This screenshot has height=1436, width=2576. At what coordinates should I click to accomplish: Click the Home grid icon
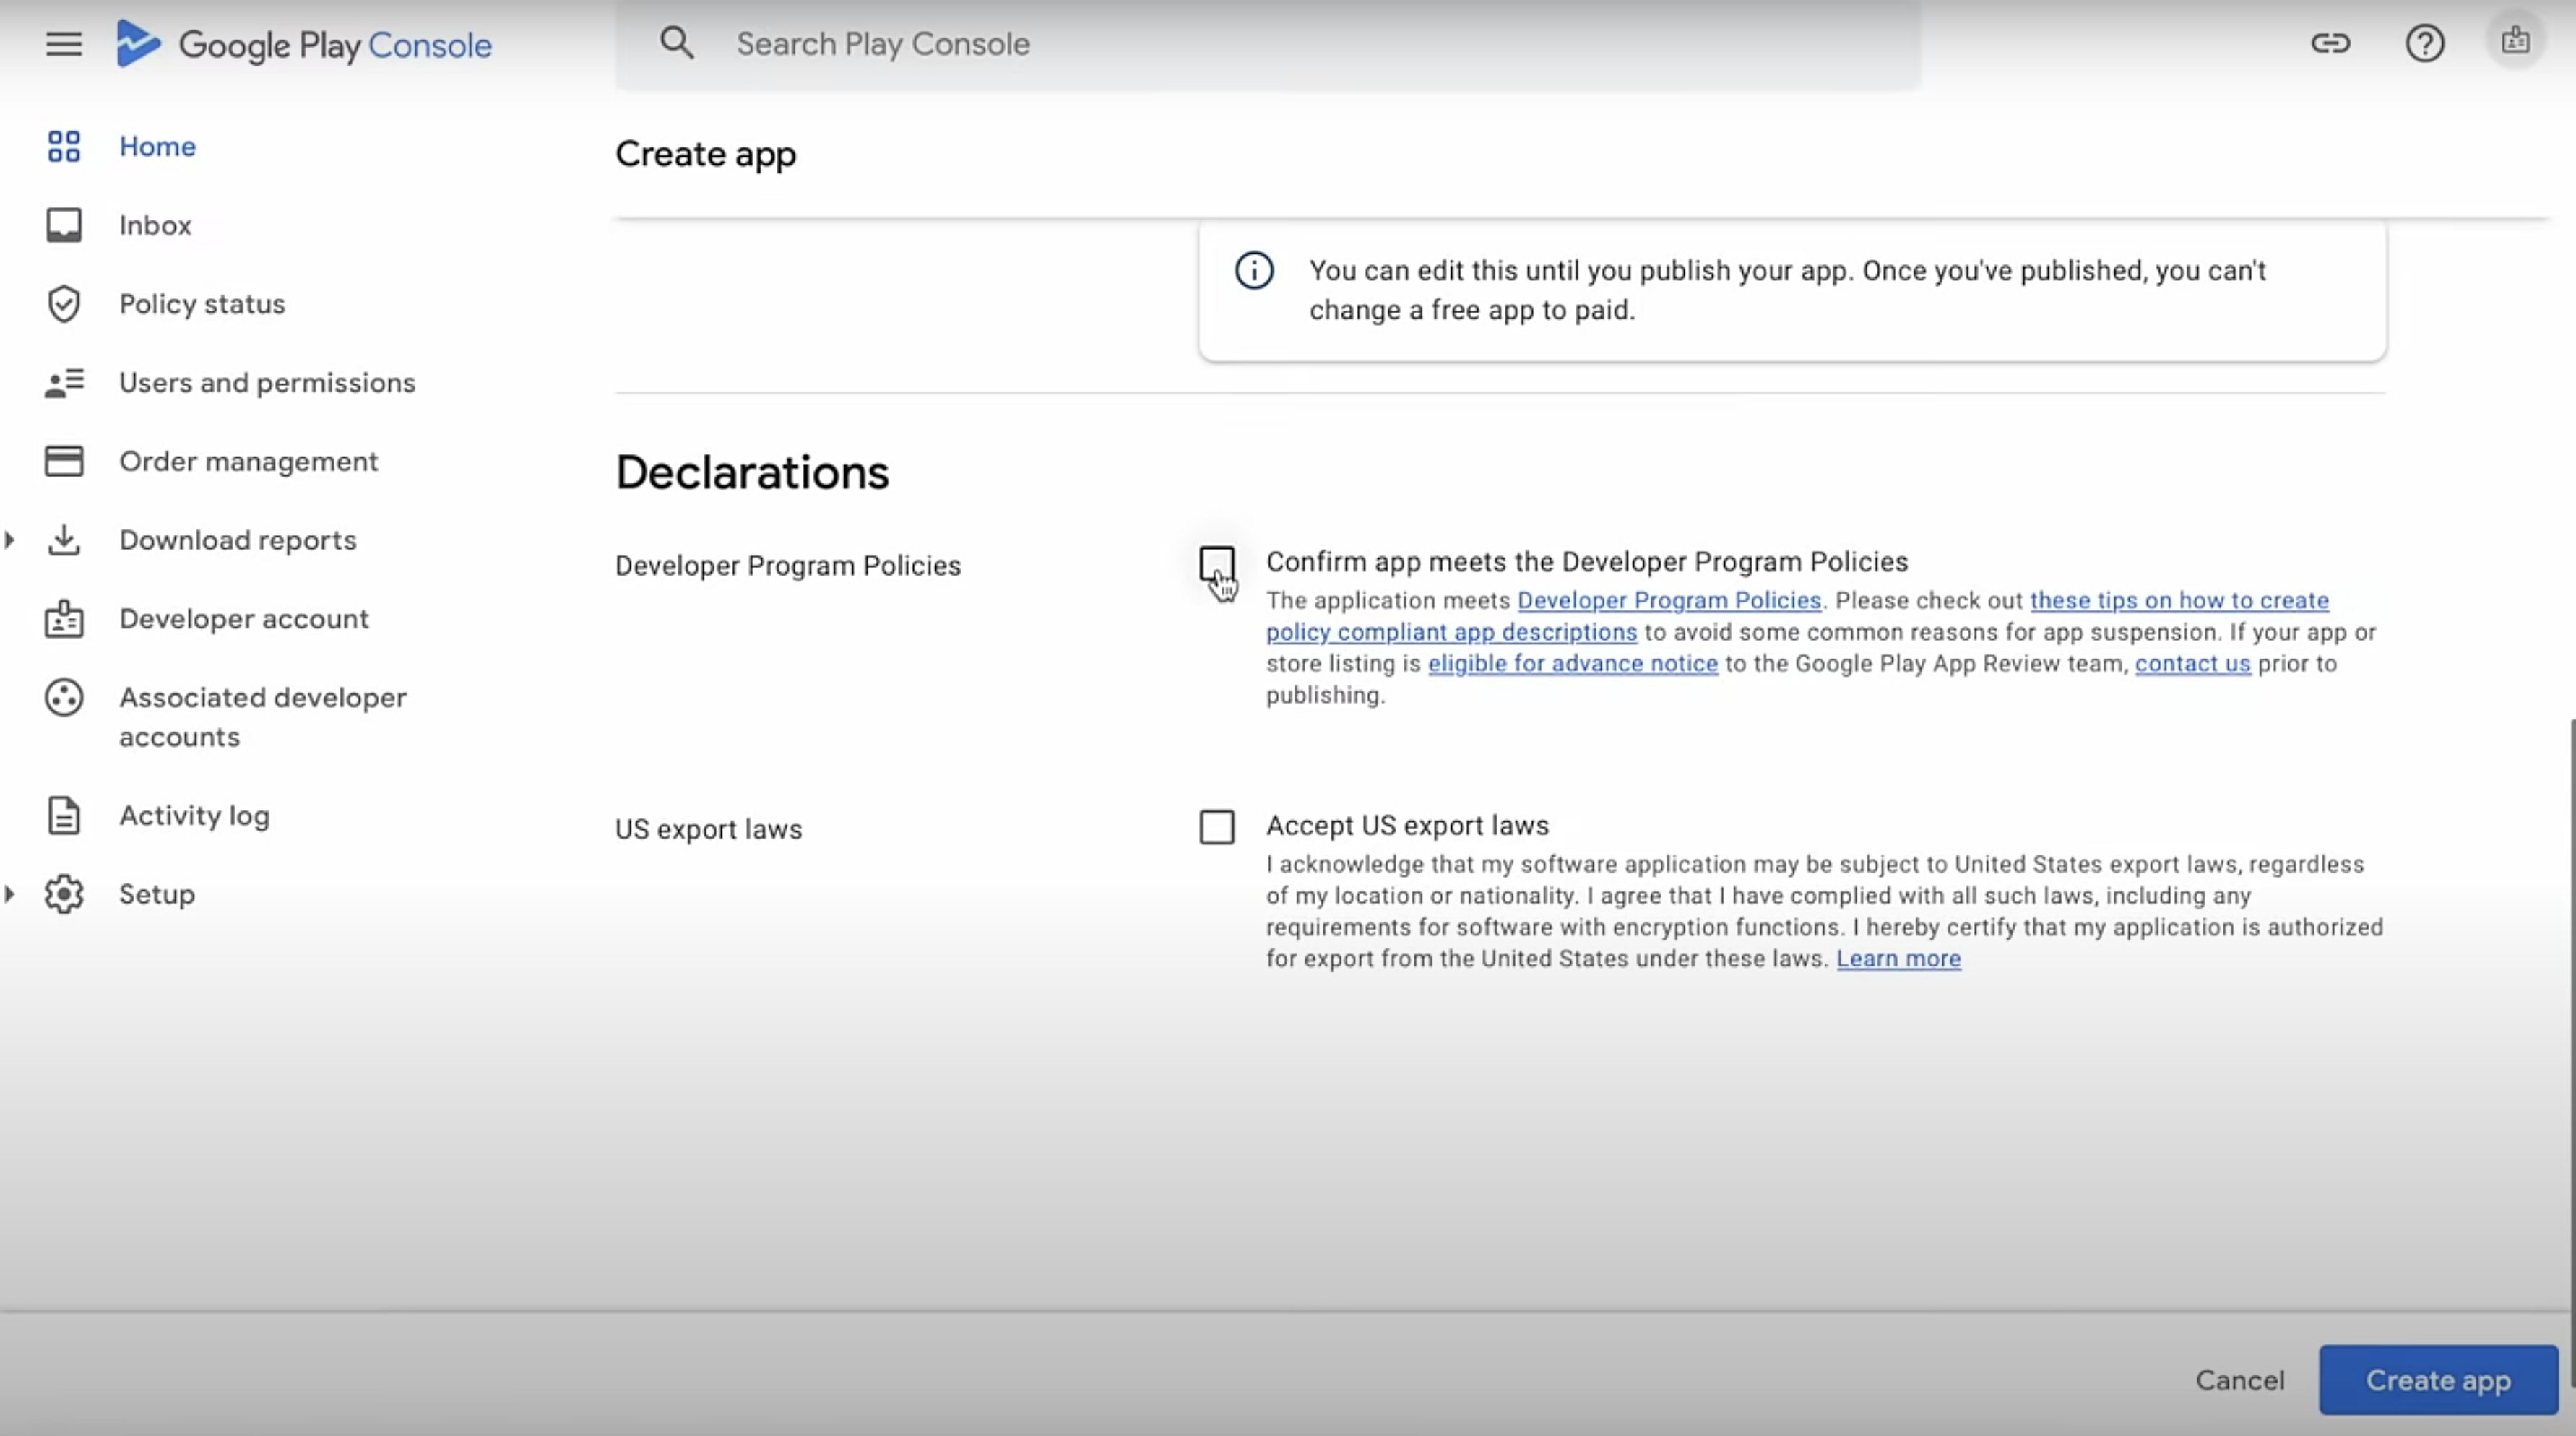[64, 146]
